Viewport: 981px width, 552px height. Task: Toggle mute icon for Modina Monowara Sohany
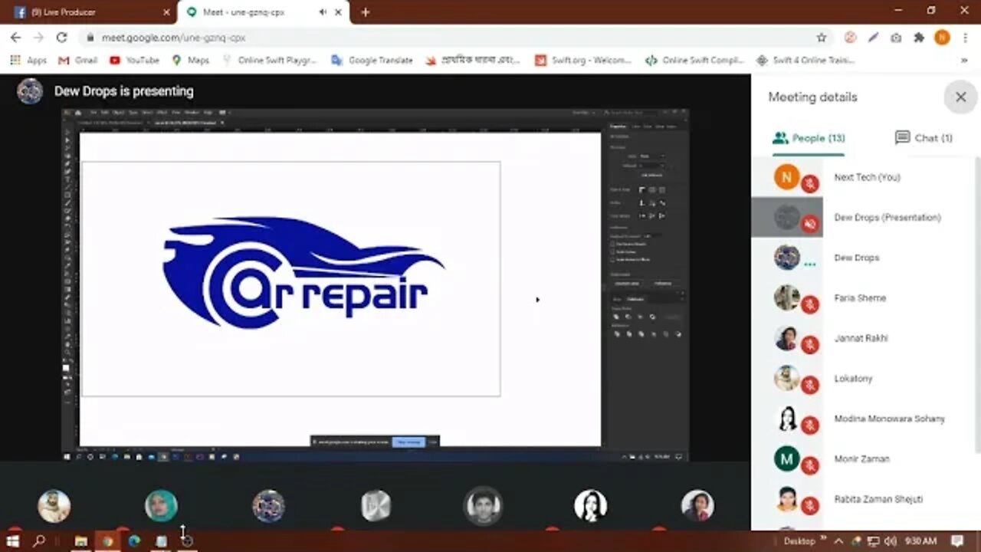[x=810, y=426]
